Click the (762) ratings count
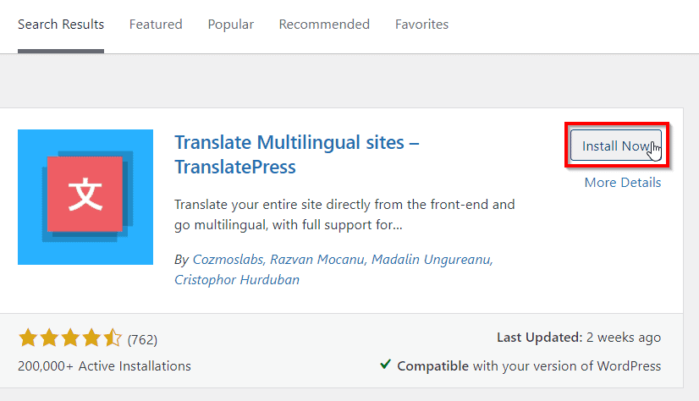 [142, 339]
